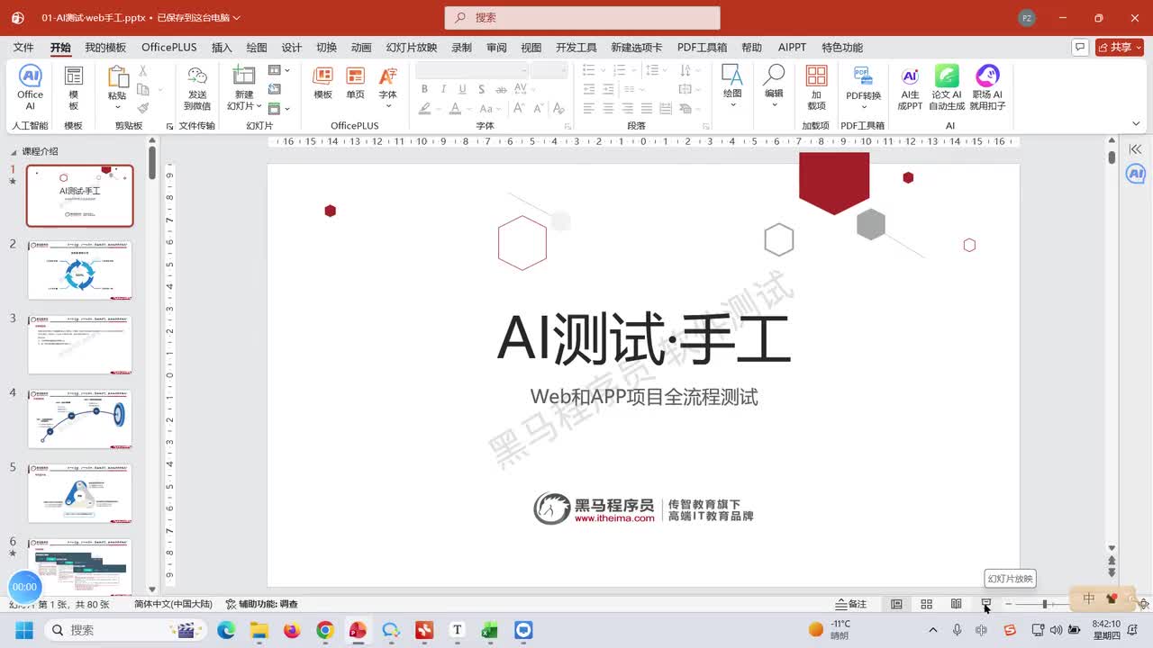Toggle the 备注 notes pane
Viewport: 1153px width, 648px height.
[x=851, y=604]
